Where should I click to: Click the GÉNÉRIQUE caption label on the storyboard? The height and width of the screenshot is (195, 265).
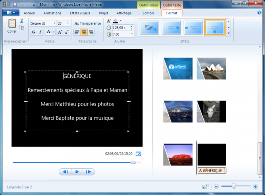[x=212, y=170]
